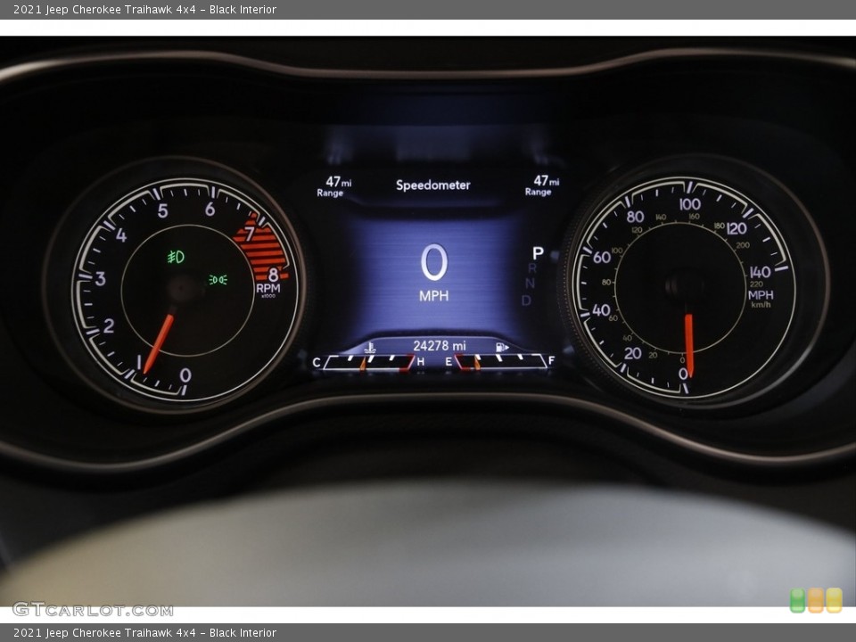856x642 pixels.
Task: Click the large 120 on the speedometer
Action: point(737,228)
